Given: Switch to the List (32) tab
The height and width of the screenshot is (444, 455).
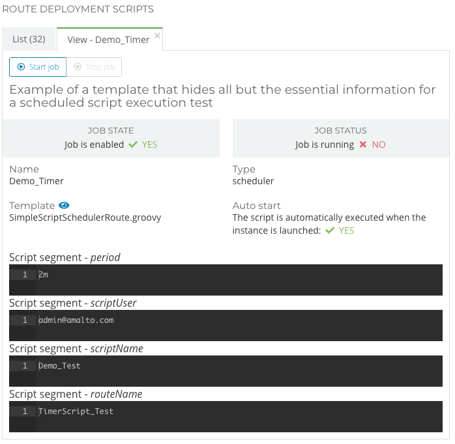Looking at the screenshot, I should (x=29, y=39).
